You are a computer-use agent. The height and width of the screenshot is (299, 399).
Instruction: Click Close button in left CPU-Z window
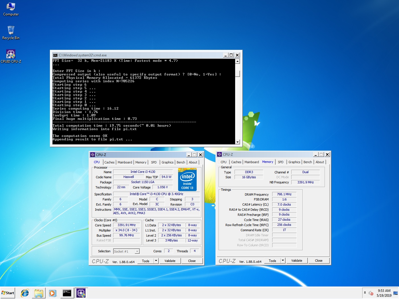tap(192, 261)
